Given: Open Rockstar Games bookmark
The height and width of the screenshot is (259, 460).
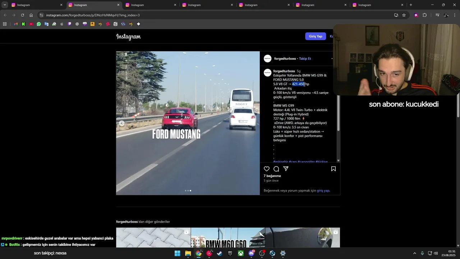Looking at the screenshot, I should point(92,24).
